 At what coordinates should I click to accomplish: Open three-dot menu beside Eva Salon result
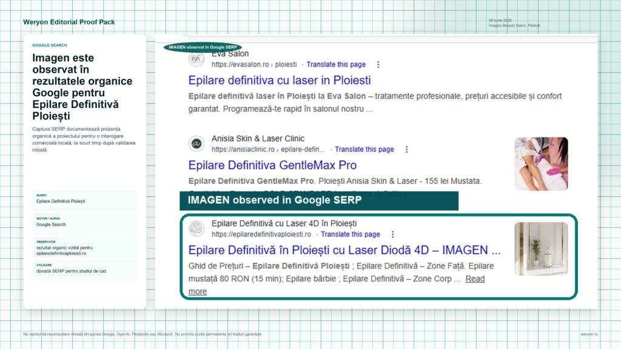point(378,64)
